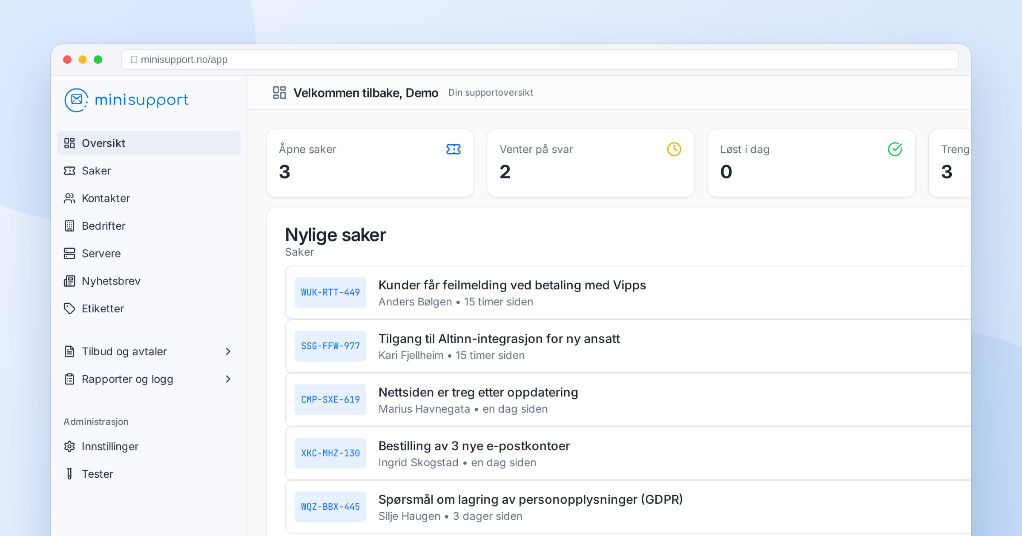Viewport: 1022px width, 536px height.
Task: Open the Innstillinger page
Action: [149, 447]
